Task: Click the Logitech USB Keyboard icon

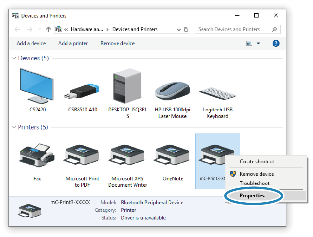Action: (x=217, y=93)
